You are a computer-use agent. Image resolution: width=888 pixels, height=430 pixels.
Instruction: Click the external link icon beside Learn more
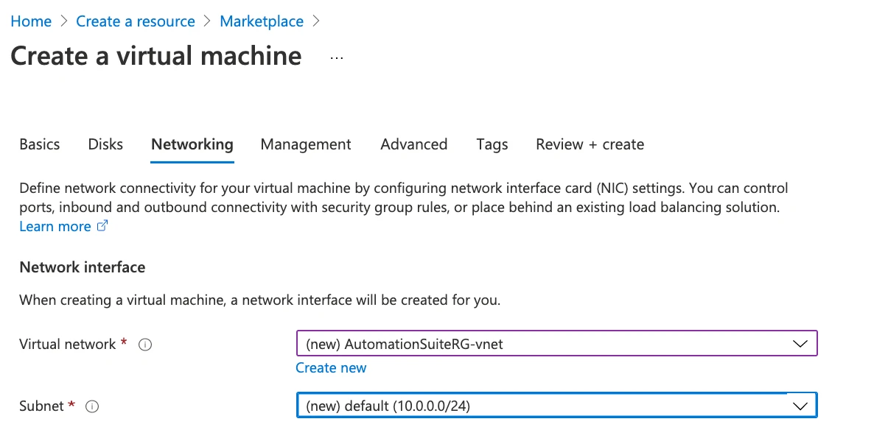point(103,227)
